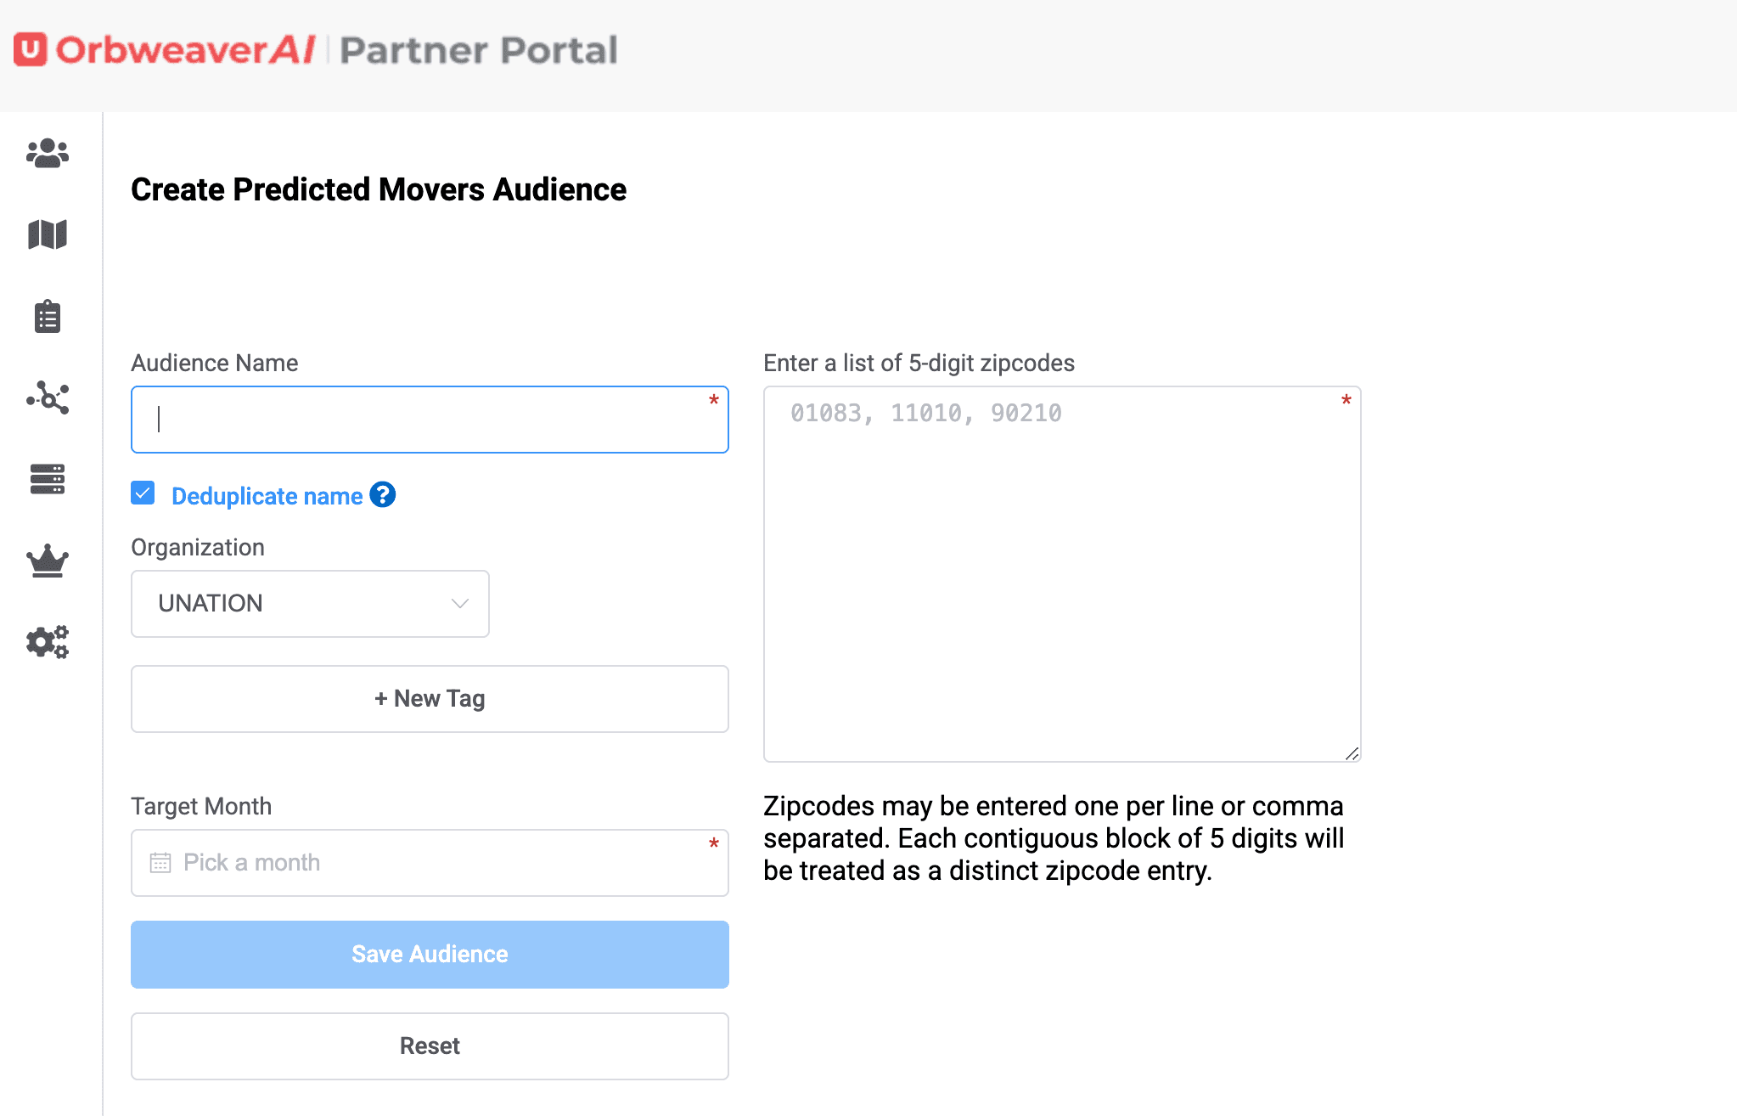Click the calendar icon in Target Month
1737x1116 pixels.
(160, 863)
